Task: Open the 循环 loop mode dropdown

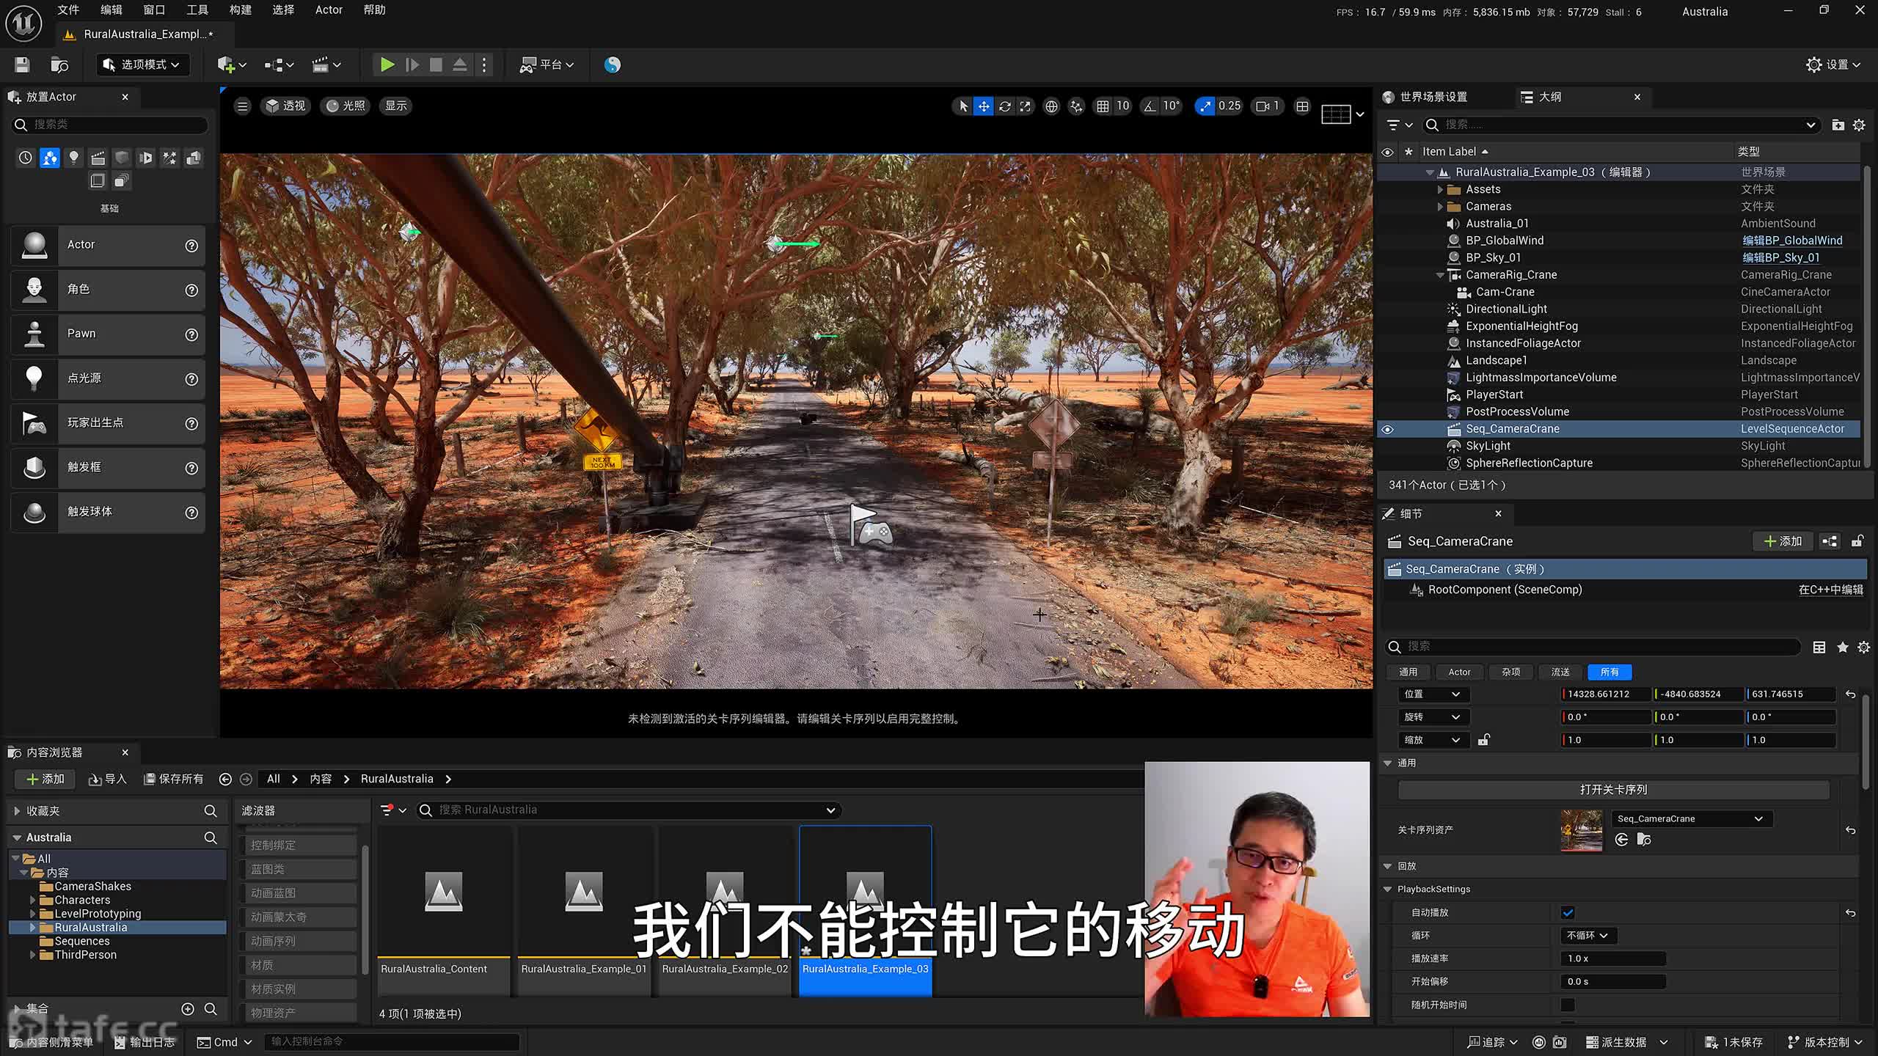Action: click(x=1587, y=935)
